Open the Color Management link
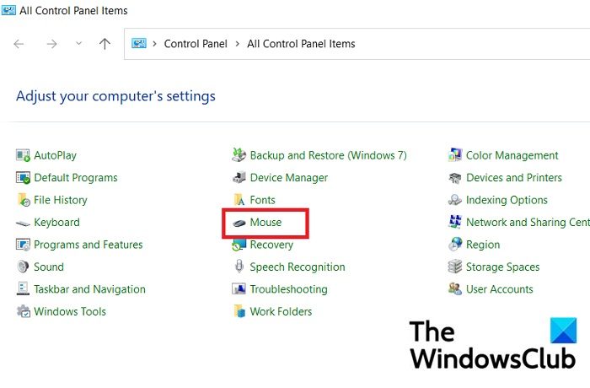The height and width of the screenshot is (388, 590). pos(512,155)
